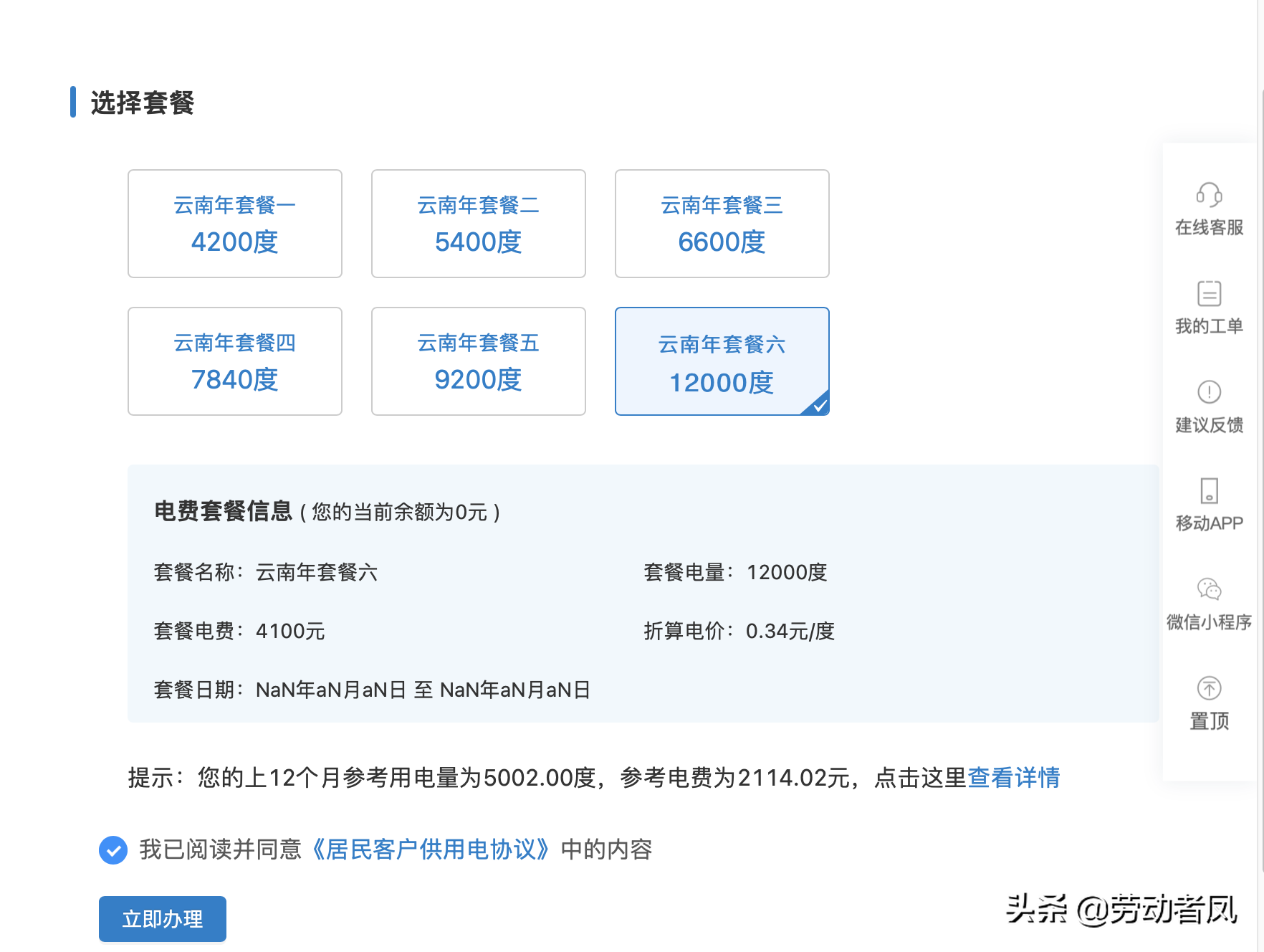
Task: Click the current balance 0元 note
Action: 400,512
